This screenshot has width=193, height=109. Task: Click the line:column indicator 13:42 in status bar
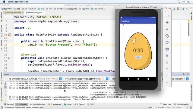pyautogui.click(x=150, y=107)
